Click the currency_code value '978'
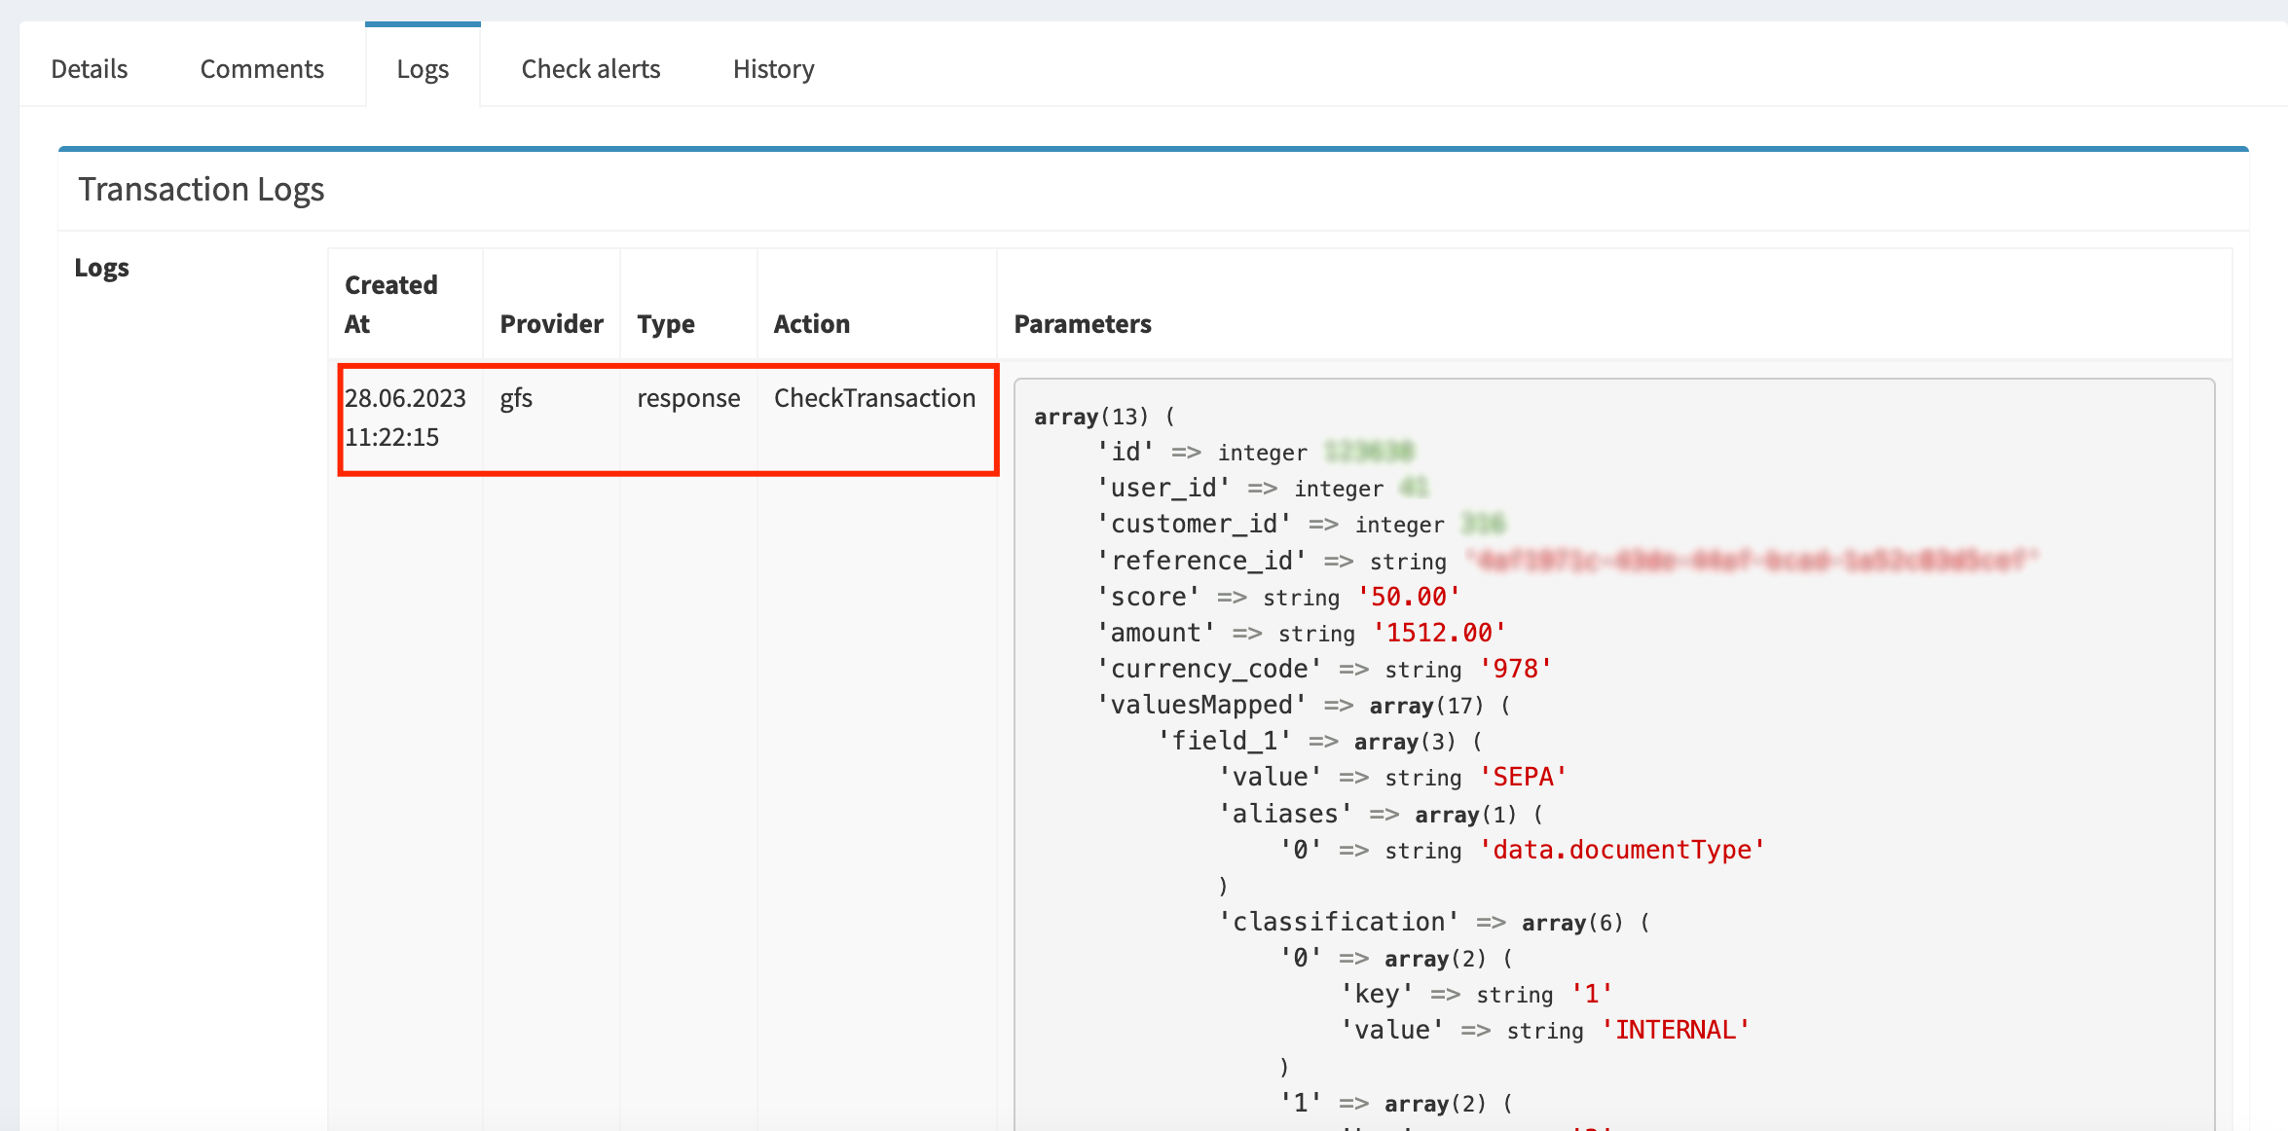The image size is (2288, 1131). 1515,669
